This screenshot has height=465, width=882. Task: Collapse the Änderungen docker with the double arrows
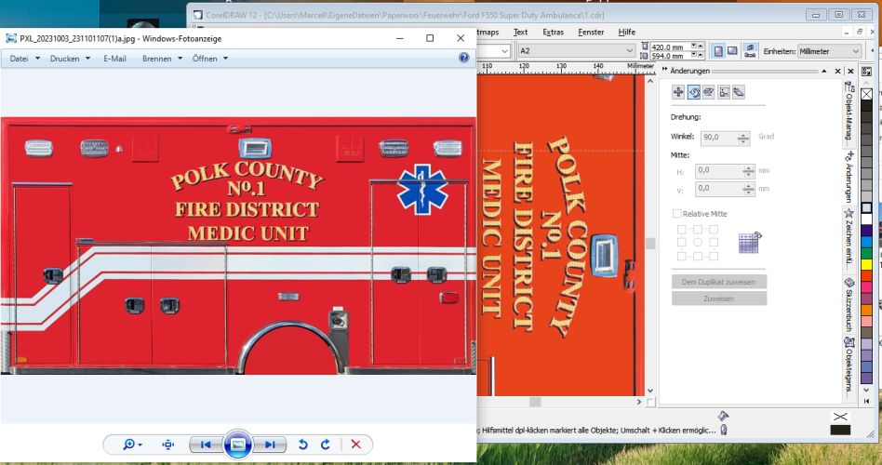664,70
